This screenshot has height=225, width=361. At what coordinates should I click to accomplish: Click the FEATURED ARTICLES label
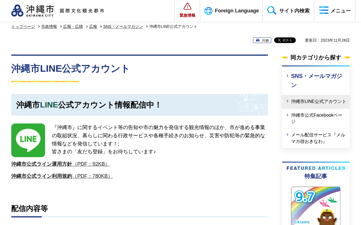coord(316,168)
